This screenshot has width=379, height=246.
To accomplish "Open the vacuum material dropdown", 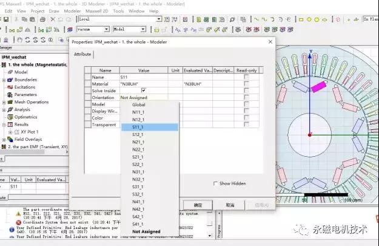I will [x=107, y=29].
